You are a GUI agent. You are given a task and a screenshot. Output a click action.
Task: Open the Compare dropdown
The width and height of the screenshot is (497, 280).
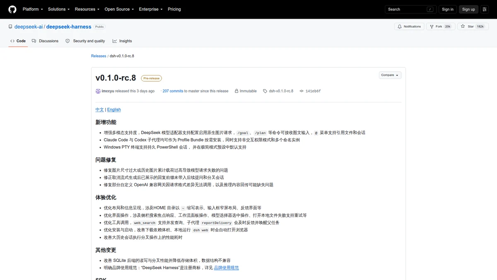click(390, 75)
